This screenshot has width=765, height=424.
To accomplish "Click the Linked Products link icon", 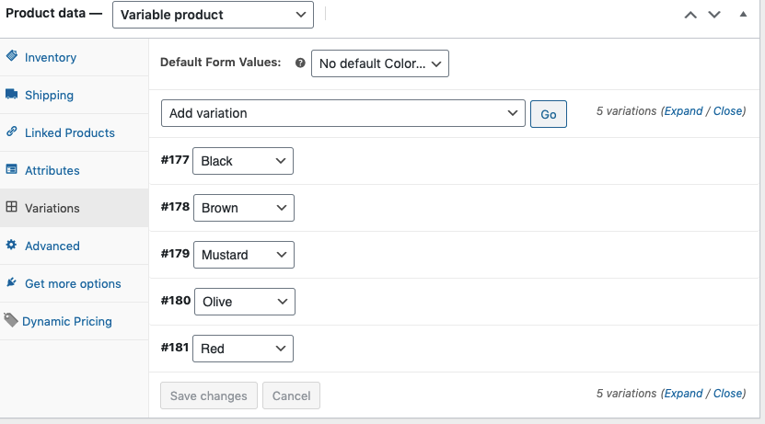I will [x=12, y=132].
